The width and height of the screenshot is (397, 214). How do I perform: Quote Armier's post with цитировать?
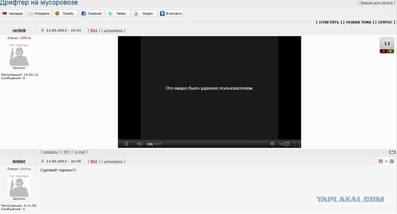point(113,161)
